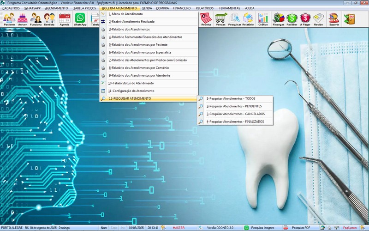Click the Receita toolbar icon
369x231 pixels.
pos(206,19)
